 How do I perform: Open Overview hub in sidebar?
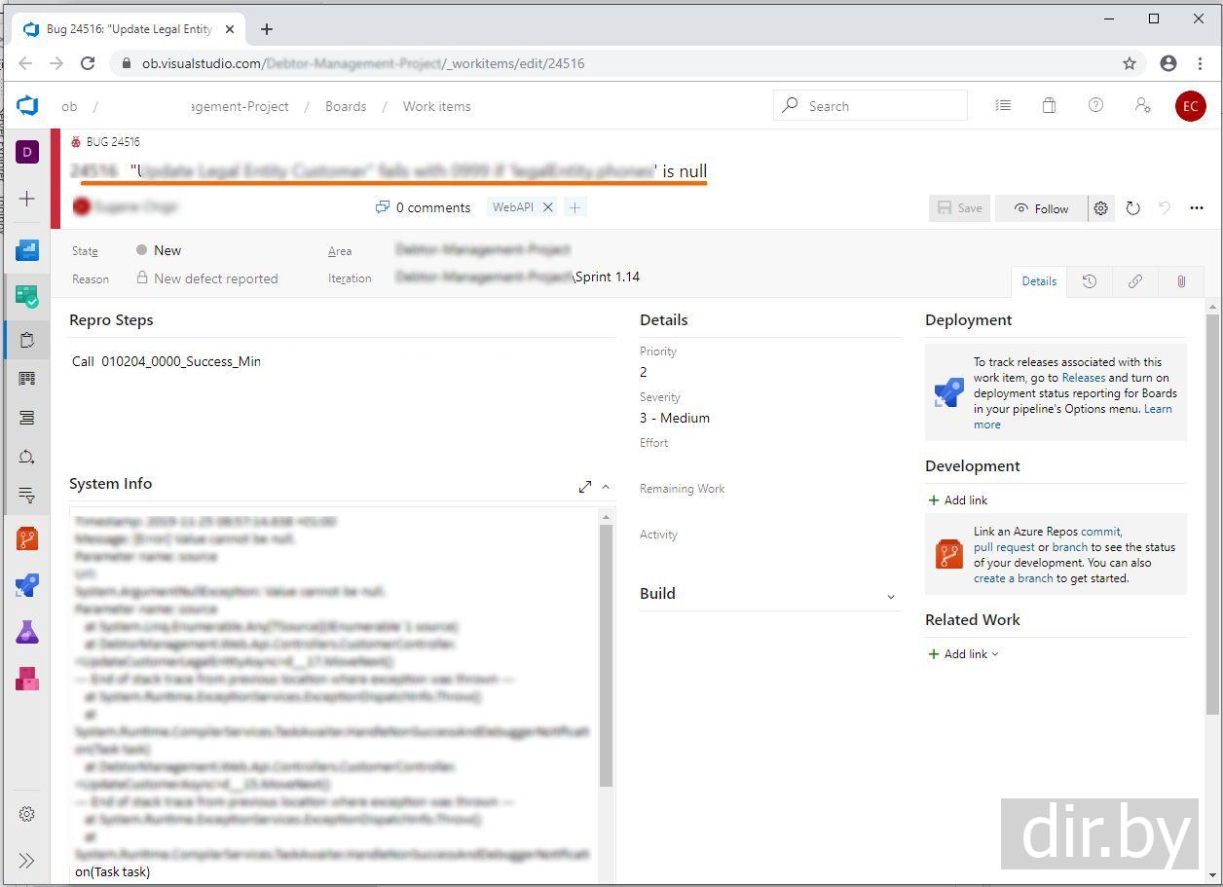pos(27,250)
